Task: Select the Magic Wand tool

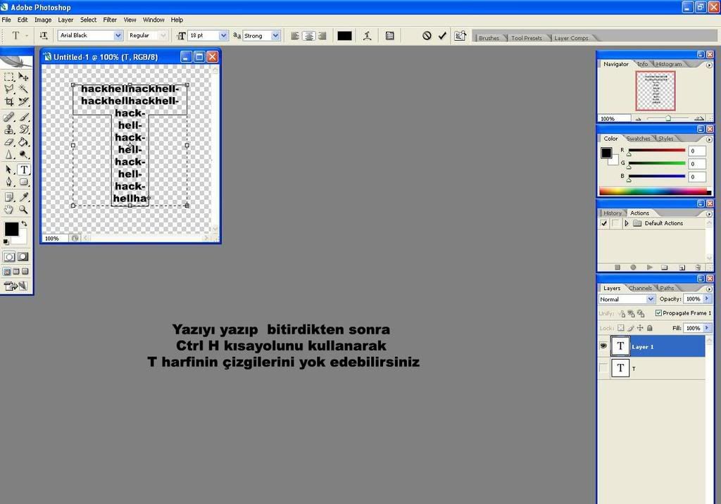Action: click(23, 89)
